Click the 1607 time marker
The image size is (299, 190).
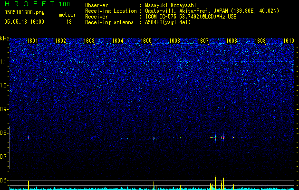(x=203, y=41)
